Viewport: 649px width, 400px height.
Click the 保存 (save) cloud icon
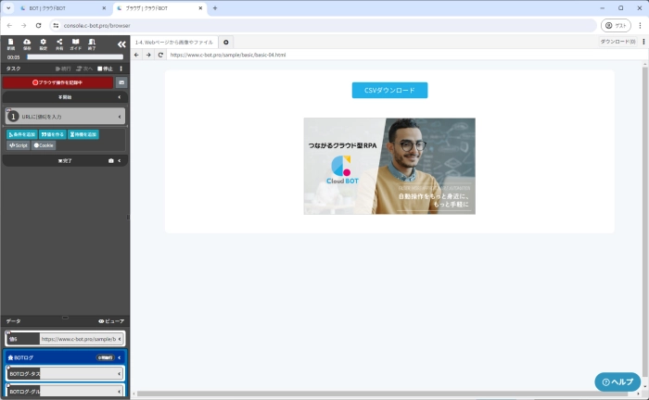27,44
